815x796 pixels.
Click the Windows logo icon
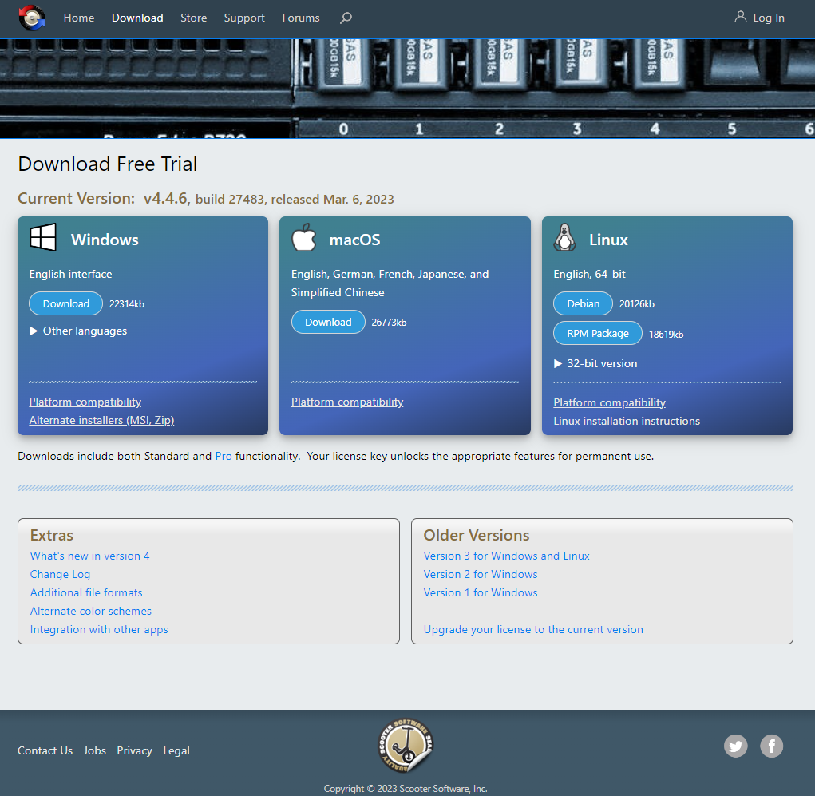point(43,237)
